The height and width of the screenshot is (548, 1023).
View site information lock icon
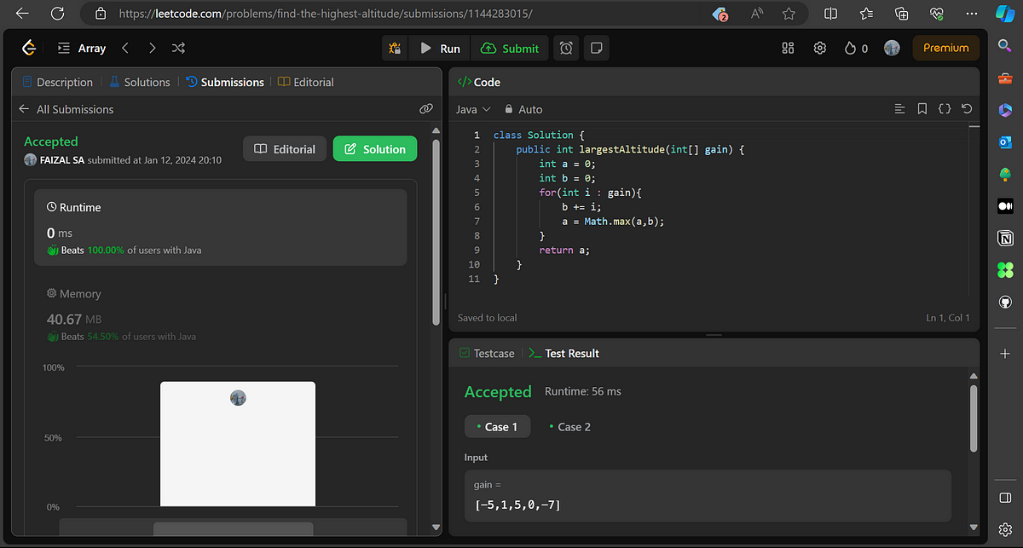(x=101, y=14)
